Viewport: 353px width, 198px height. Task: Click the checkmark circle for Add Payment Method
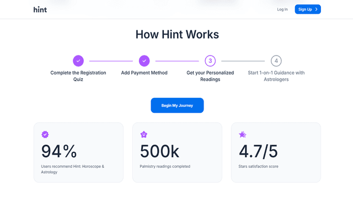(x=144, y=61)
